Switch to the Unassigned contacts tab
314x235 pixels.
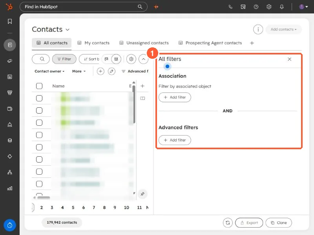144,43
